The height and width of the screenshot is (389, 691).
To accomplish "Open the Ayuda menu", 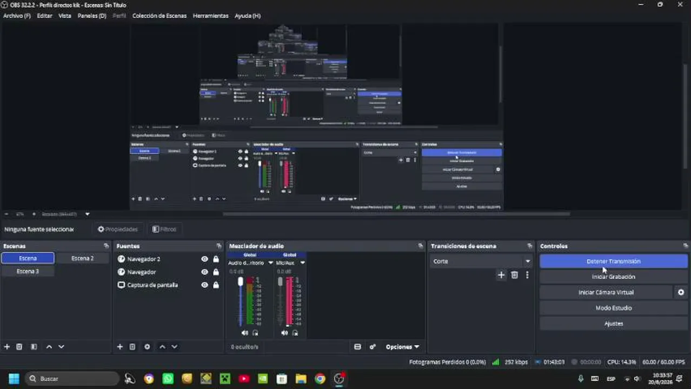I will tap(248, 16).
